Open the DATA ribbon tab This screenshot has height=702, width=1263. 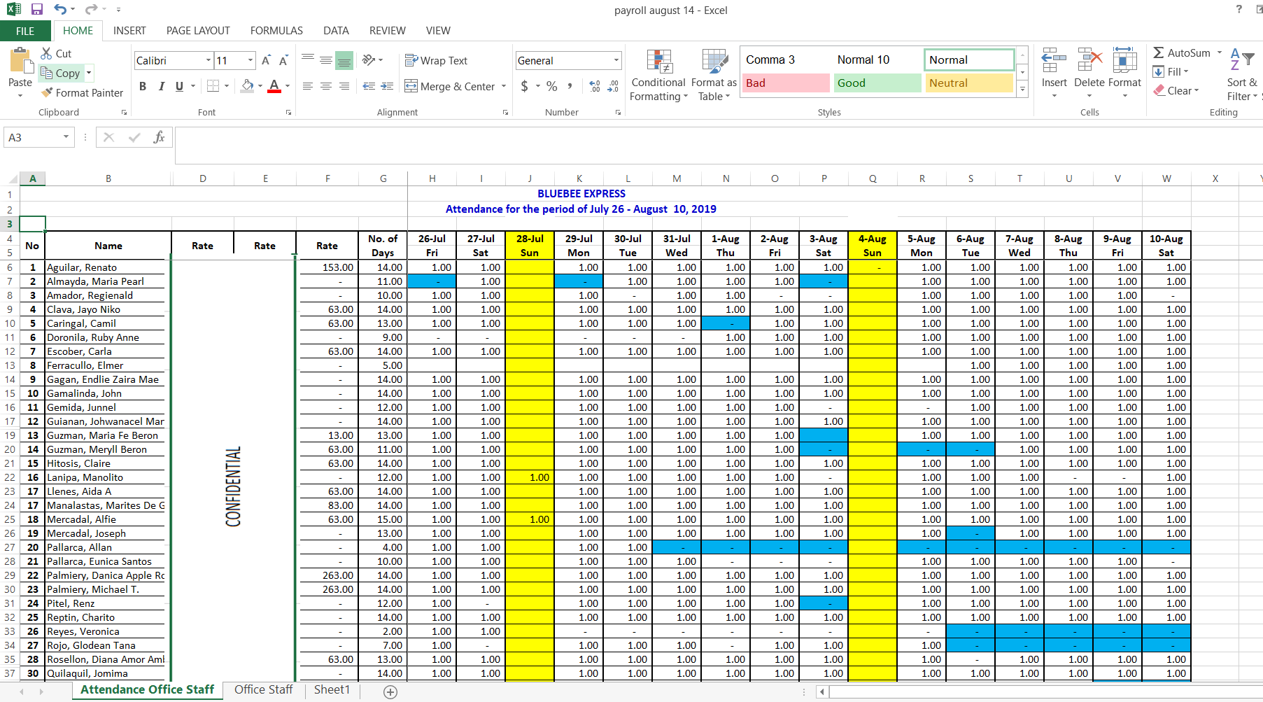pyautogui.click(x=336, y=31)
